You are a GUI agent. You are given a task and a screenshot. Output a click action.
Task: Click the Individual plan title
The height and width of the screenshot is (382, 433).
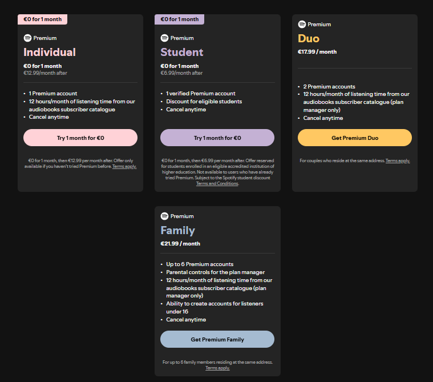(50, 52)
